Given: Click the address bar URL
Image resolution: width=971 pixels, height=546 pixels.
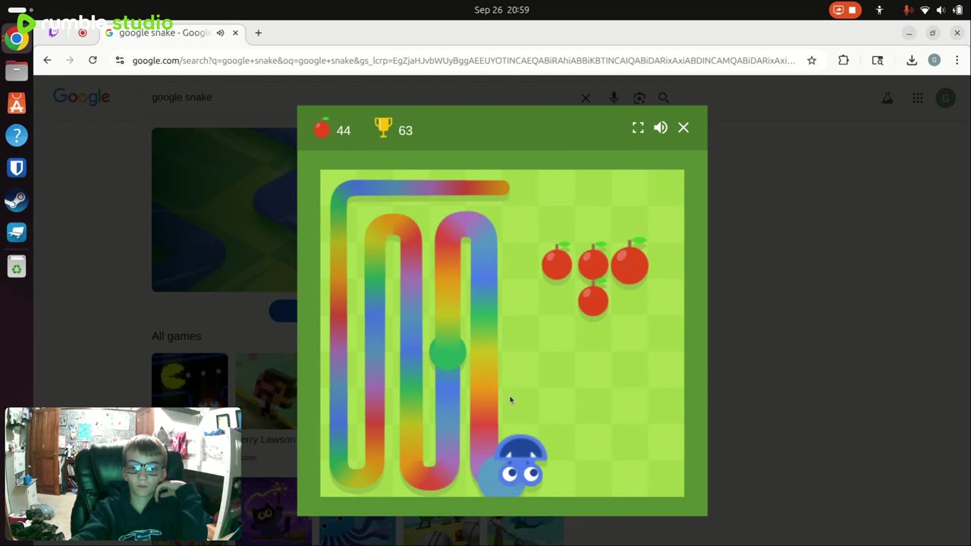Looking at the screenshot, I should point(463,61).
